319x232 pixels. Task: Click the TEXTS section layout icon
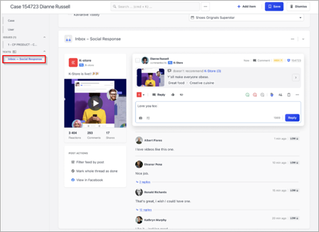pyautogui.click(x=15, y=52)
